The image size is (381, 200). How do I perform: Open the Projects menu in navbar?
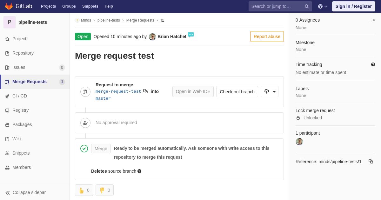coord(48,6)
